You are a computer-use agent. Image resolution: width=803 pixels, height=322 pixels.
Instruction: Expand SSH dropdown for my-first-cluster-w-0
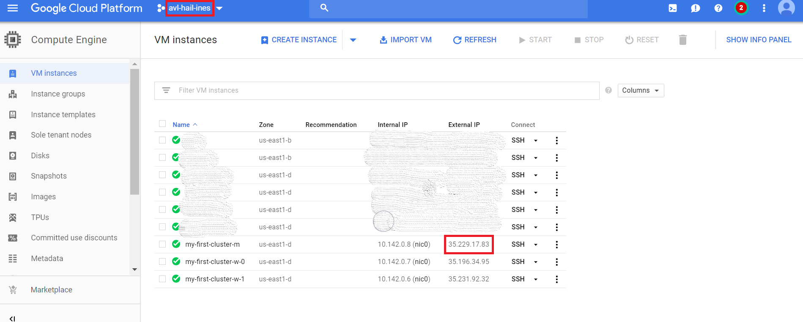point(536,262)
